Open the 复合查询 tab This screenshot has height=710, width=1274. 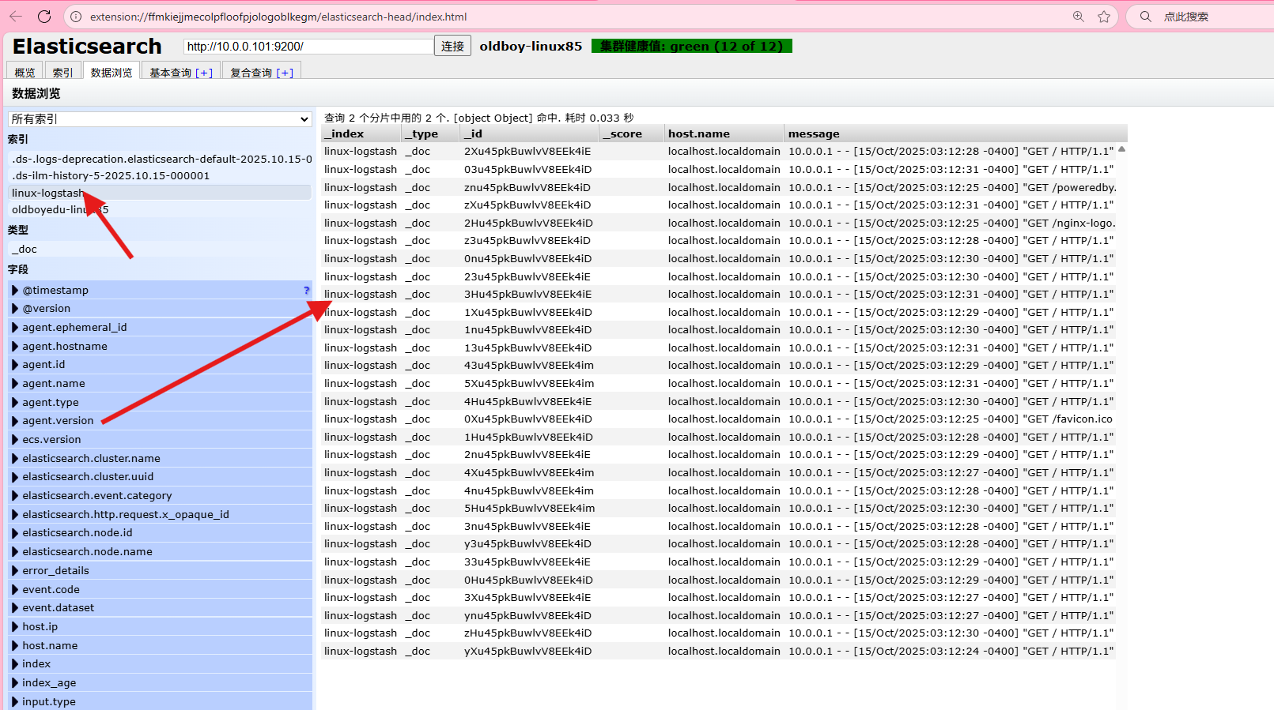pos(251,73)
